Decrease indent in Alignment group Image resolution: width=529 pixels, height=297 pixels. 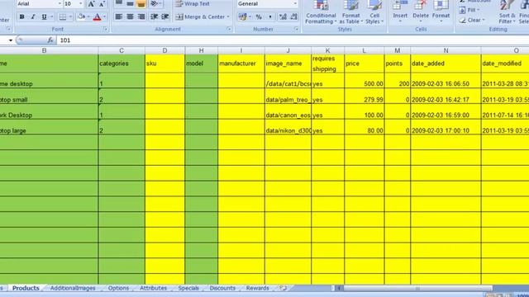(x=155, y=16)
